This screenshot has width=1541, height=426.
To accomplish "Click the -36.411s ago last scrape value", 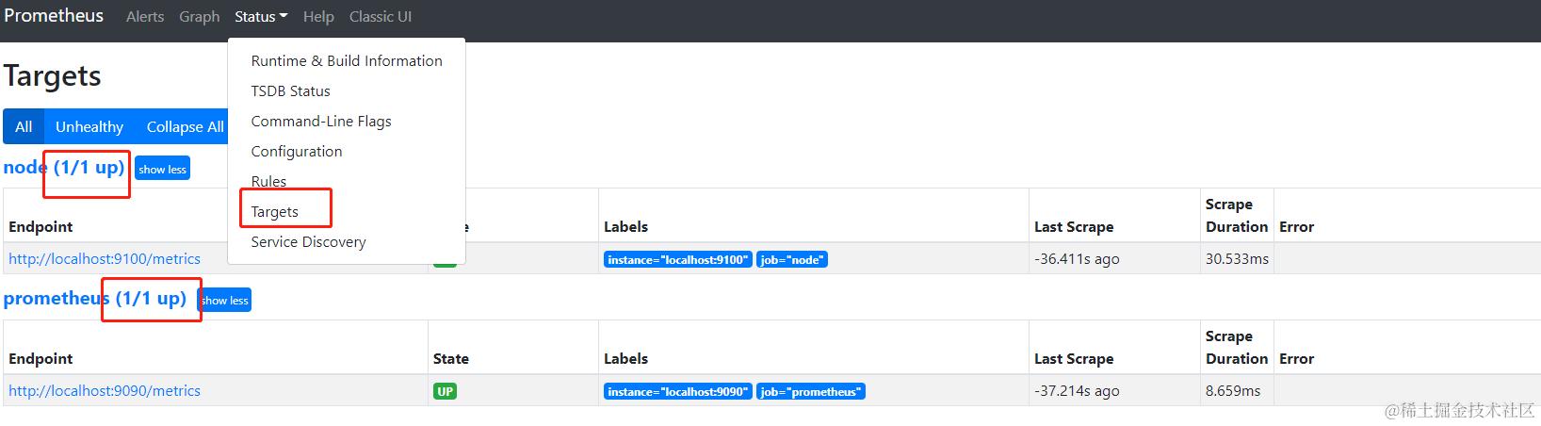I will (1077, 259).
